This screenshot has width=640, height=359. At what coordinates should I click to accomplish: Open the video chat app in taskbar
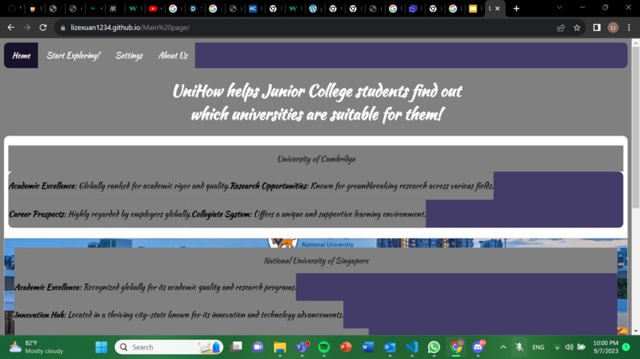pyautogui.click(x=258, y=347)
